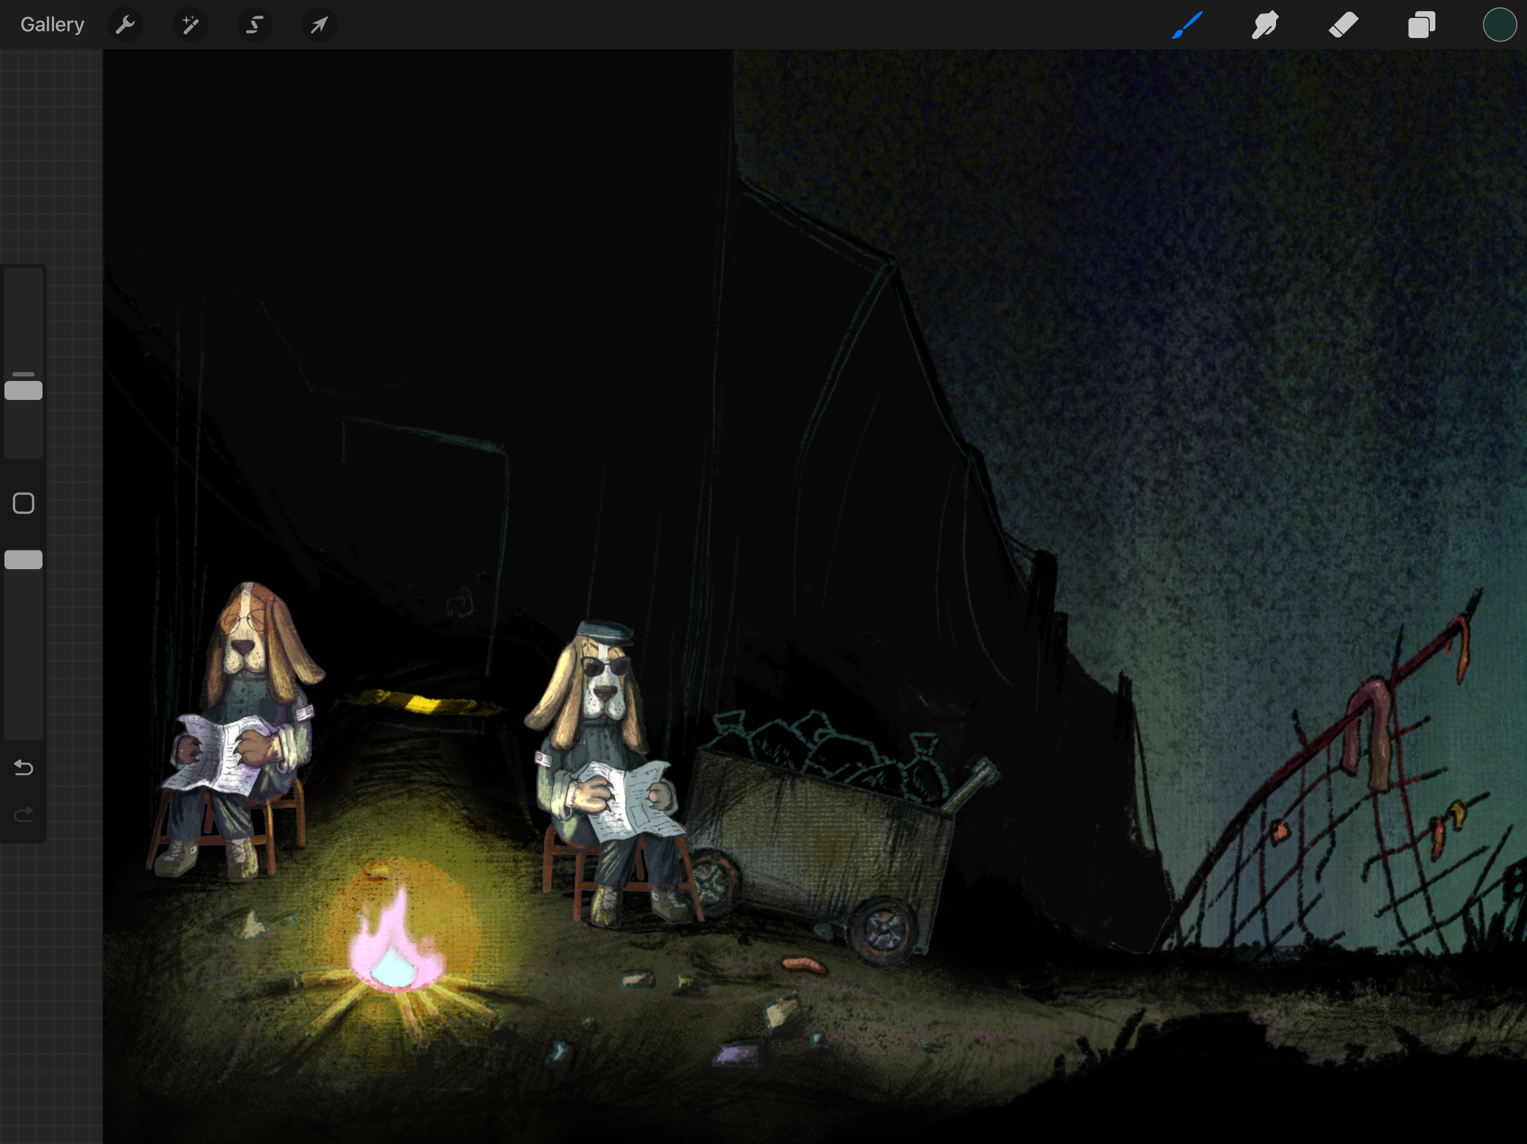Screen dimensions: 1527x1144
Task: Open the Actions wrench menu
Action: [125, 26]
